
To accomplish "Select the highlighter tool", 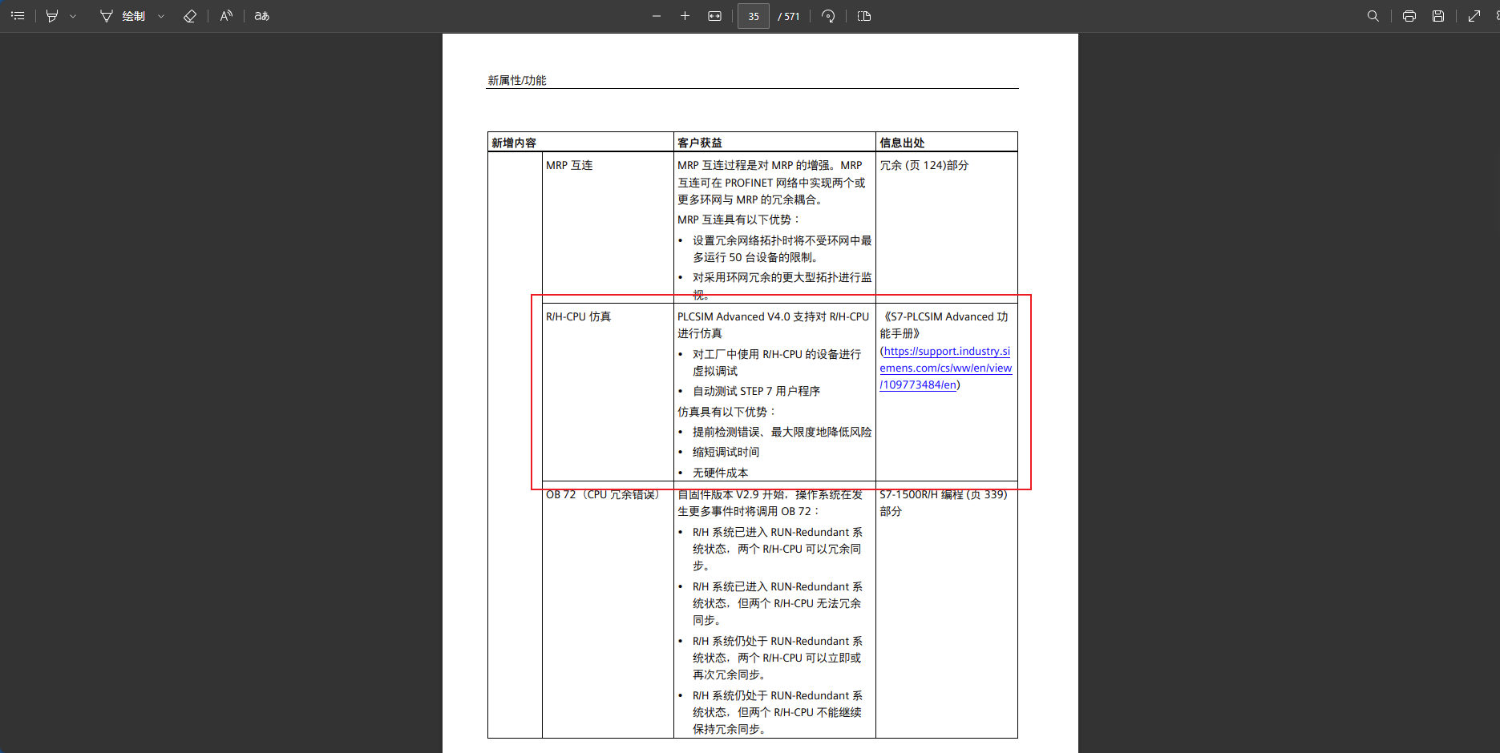I will 52,16.
